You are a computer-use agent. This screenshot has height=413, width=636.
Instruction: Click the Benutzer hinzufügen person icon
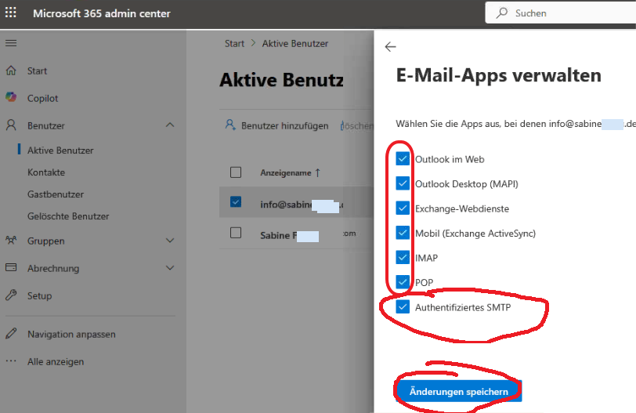pos(230,125)
